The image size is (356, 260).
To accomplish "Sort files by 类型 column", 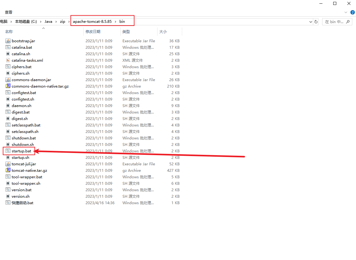I will pyautogui.click(x=126, y=32).
